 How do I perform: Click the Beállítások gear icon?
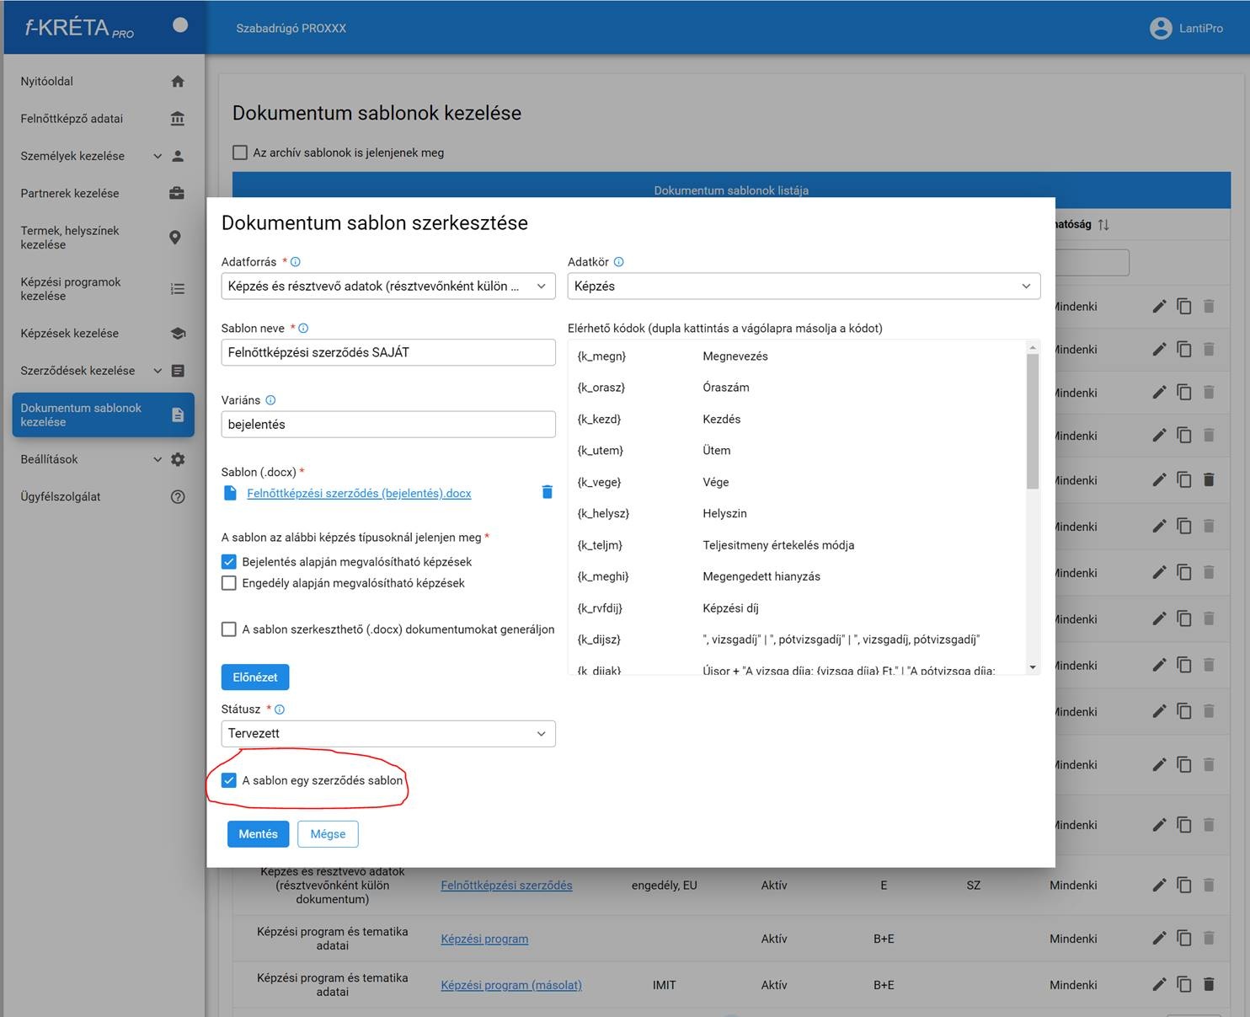pos(178,459)
